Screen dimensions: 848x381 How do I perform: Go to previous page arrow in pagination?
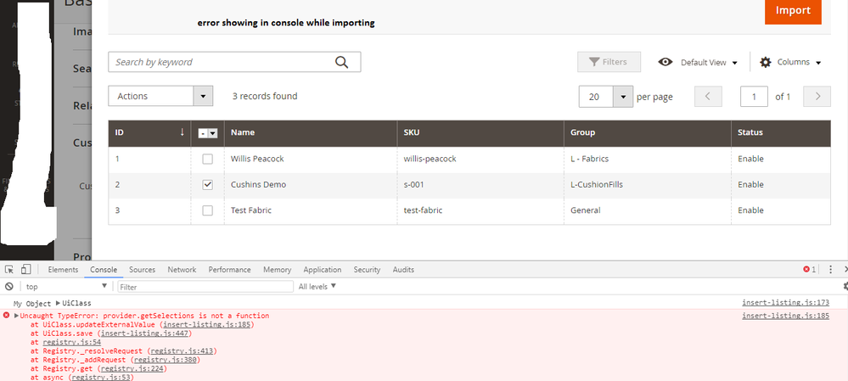[x=708, y=97]
